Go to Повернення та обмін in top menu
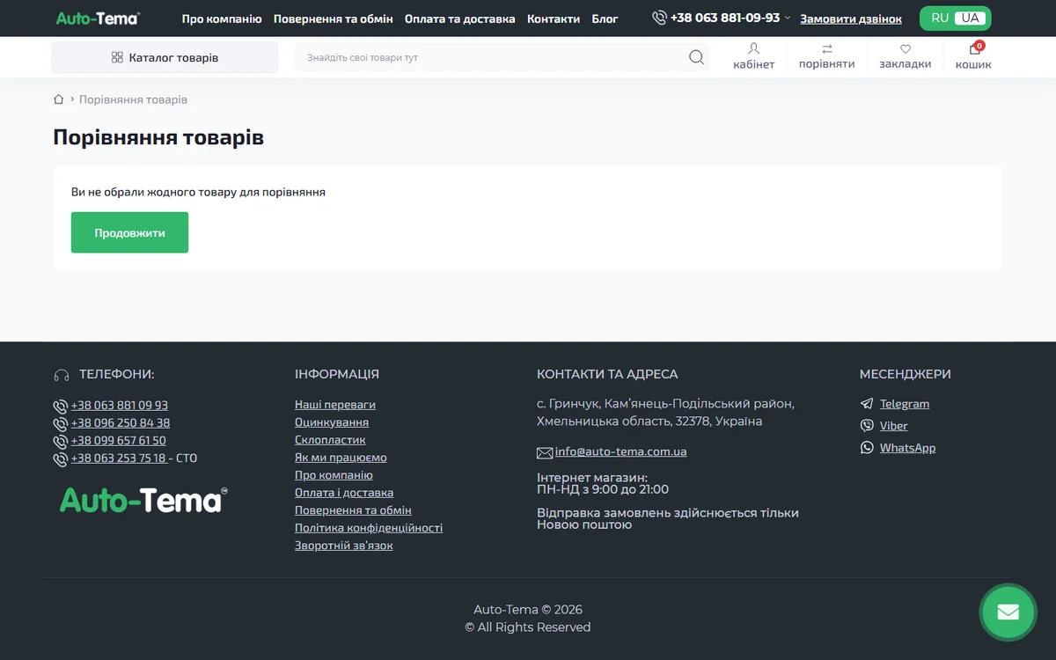 point(334,18)
